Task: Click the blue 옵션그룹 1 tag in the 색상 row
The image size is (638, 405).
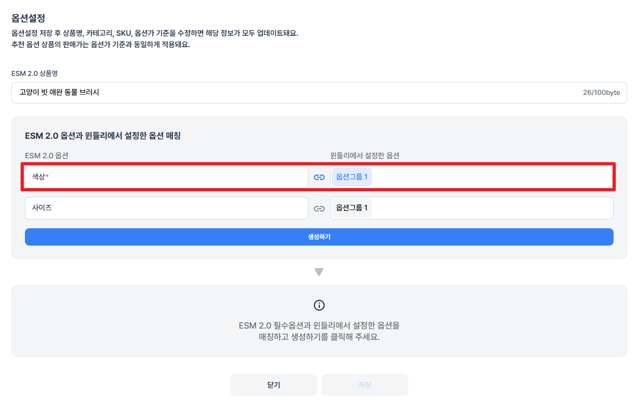Action: click(352, 177)
